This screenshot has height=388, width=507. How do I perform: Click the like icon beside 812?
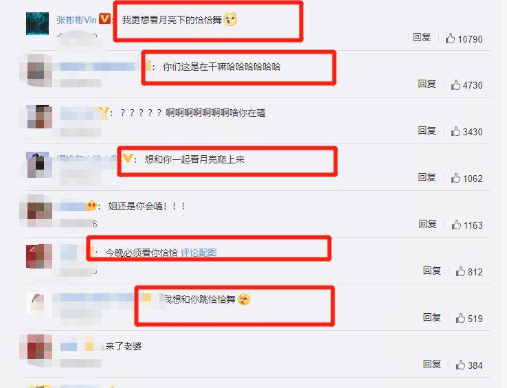[x=460, y=271]
